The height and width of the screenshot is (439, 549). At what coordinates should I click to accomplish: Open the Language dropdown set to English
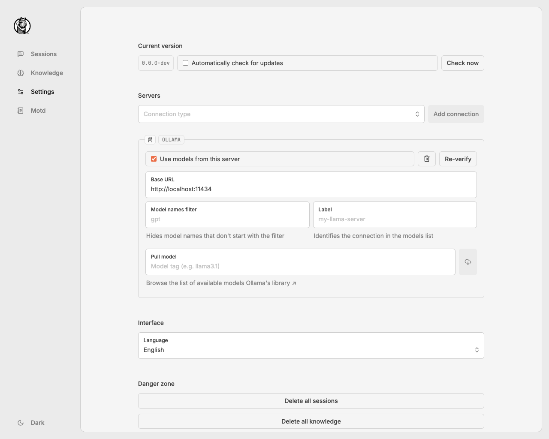pos(311,346)
